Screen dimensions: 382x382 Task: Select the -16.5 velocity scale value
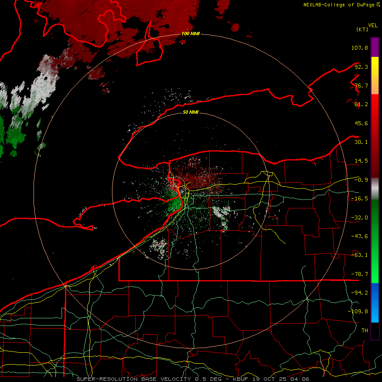pos(360,199)
